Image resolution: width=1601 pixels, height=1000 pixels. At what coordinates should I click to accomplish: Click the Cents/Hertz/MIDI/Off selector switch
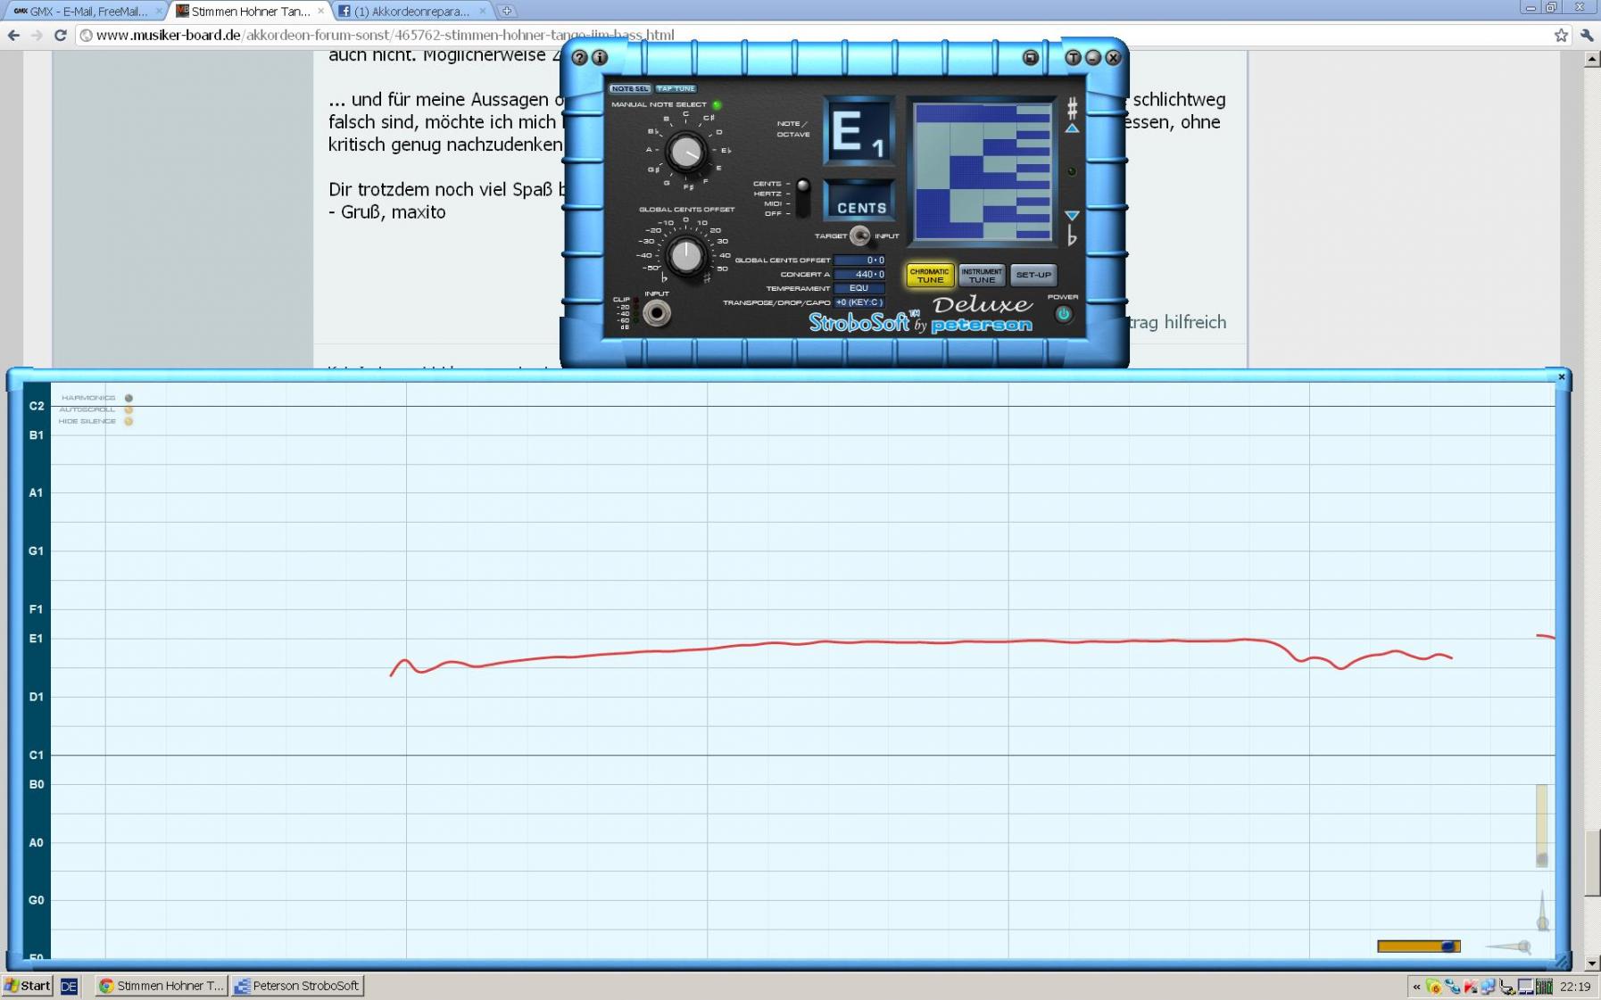tap(802, 198)
